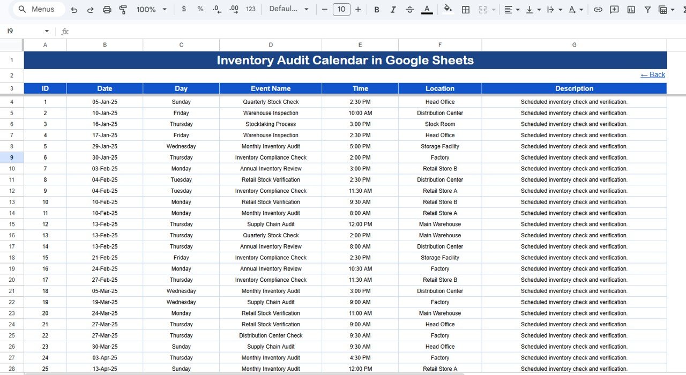
Task: Click the Increase decimal places icon
Action: (234, 10)
